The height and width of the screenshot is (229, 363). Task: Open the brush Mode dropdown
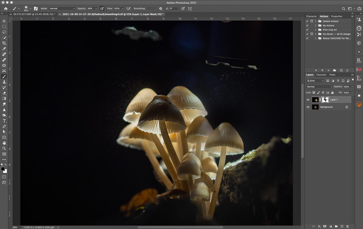pyautogui.click(x=62, y=9)
